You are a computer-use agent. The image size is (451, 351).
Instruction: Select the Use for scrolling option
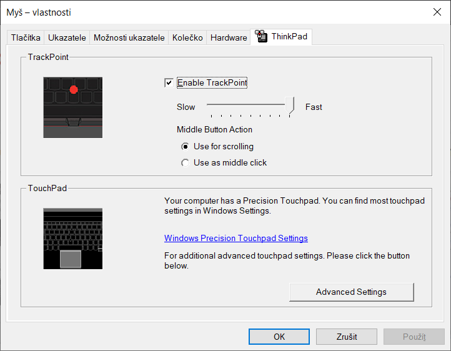185,147
